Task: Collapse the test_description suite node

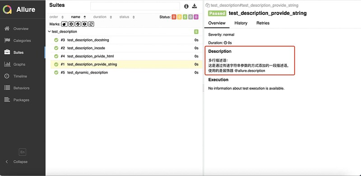Action: (x=49, y=32)
